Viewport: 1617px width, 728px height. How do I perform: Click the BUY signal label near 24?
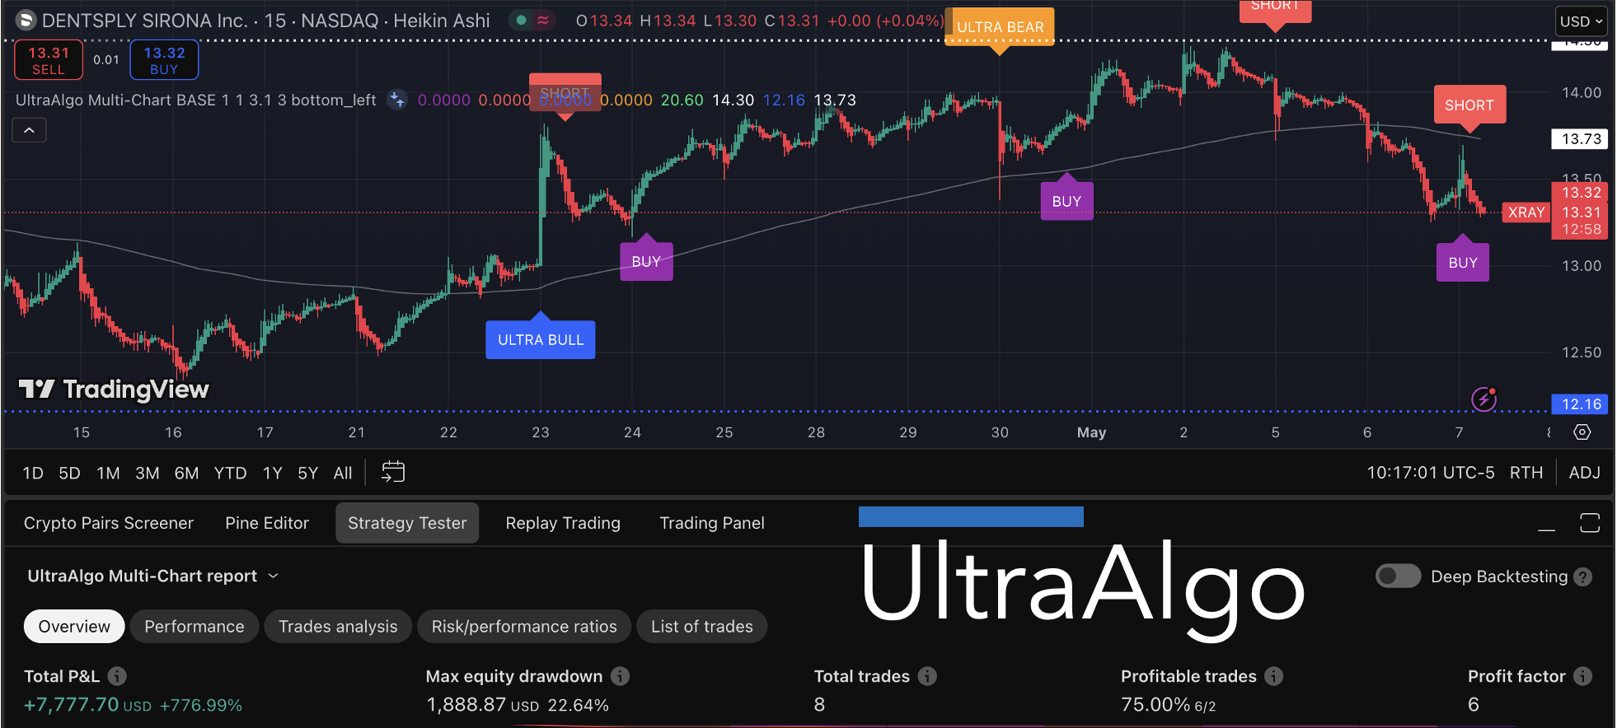pos(646,261)
